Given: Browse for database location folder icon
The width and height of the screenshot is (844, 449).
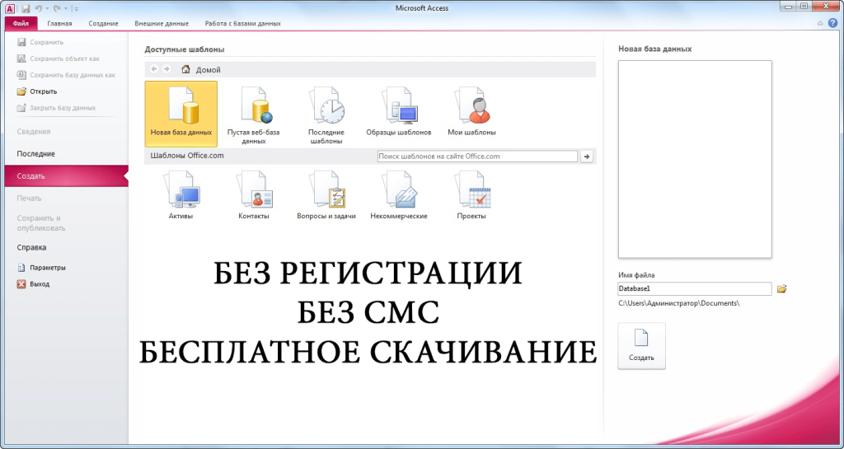Looking at the screenshot, I should 782,288.
